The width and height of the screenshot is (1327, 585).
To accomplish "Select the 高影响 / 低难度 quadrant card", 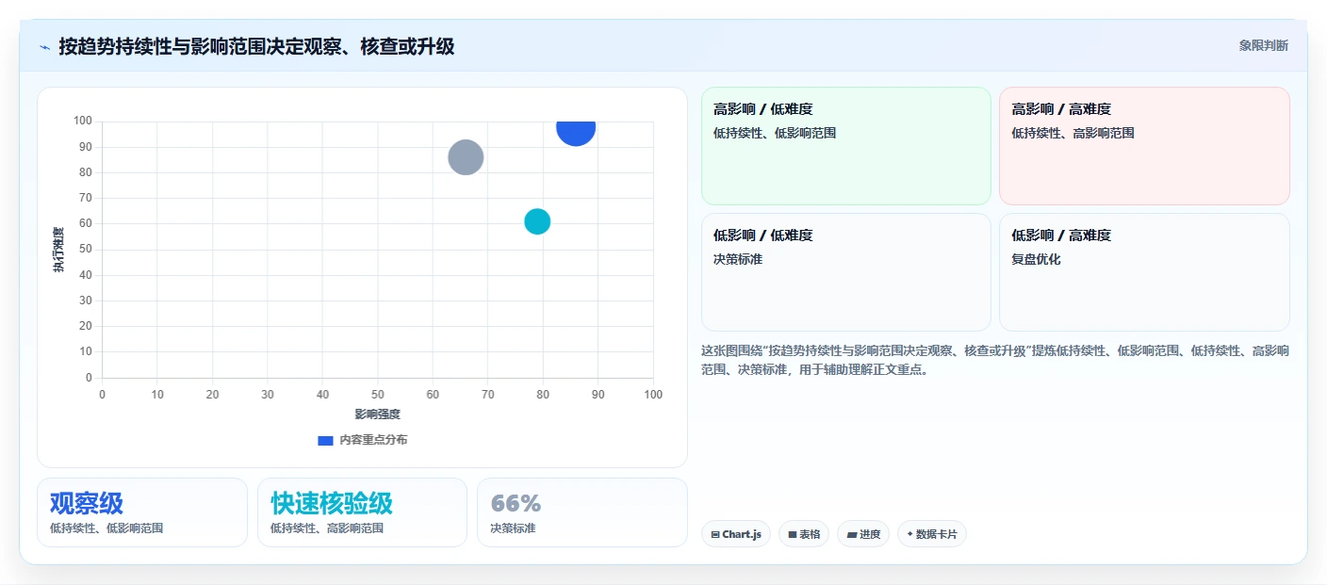I will click(x=845, y=146).
